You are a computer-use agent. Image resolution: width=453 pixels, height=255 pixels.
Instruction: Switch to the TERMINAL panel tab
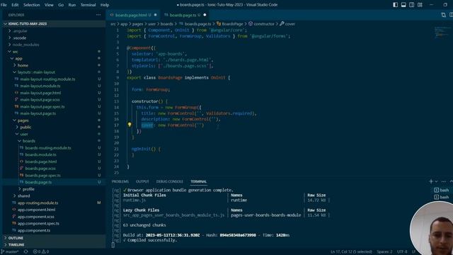198,181
